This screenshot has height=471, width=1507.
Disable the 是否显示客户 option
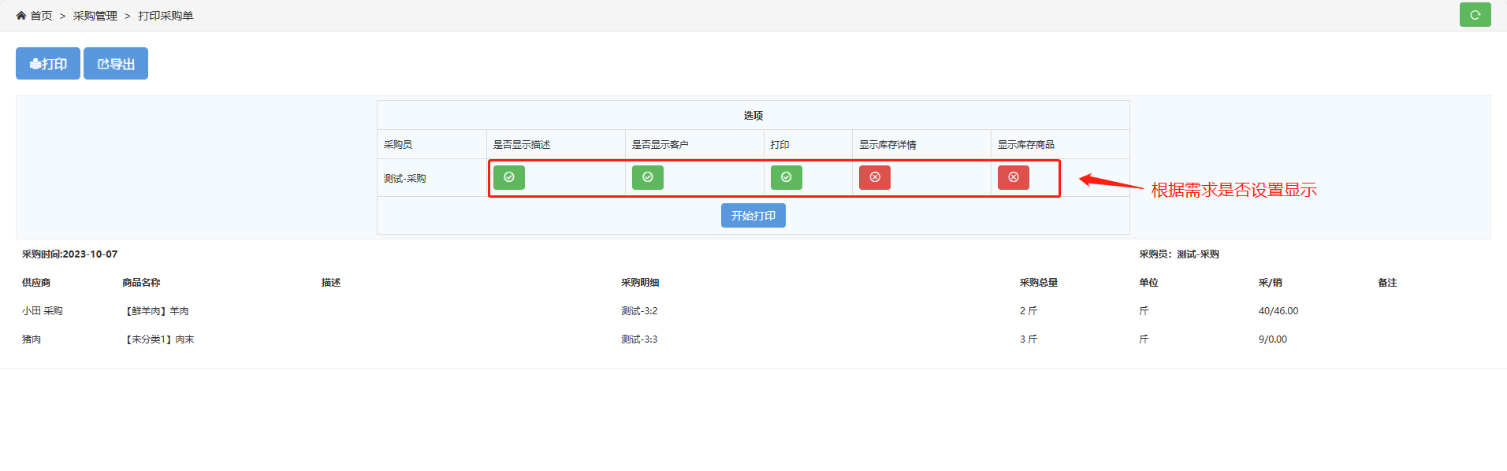(x=648, y=177)
